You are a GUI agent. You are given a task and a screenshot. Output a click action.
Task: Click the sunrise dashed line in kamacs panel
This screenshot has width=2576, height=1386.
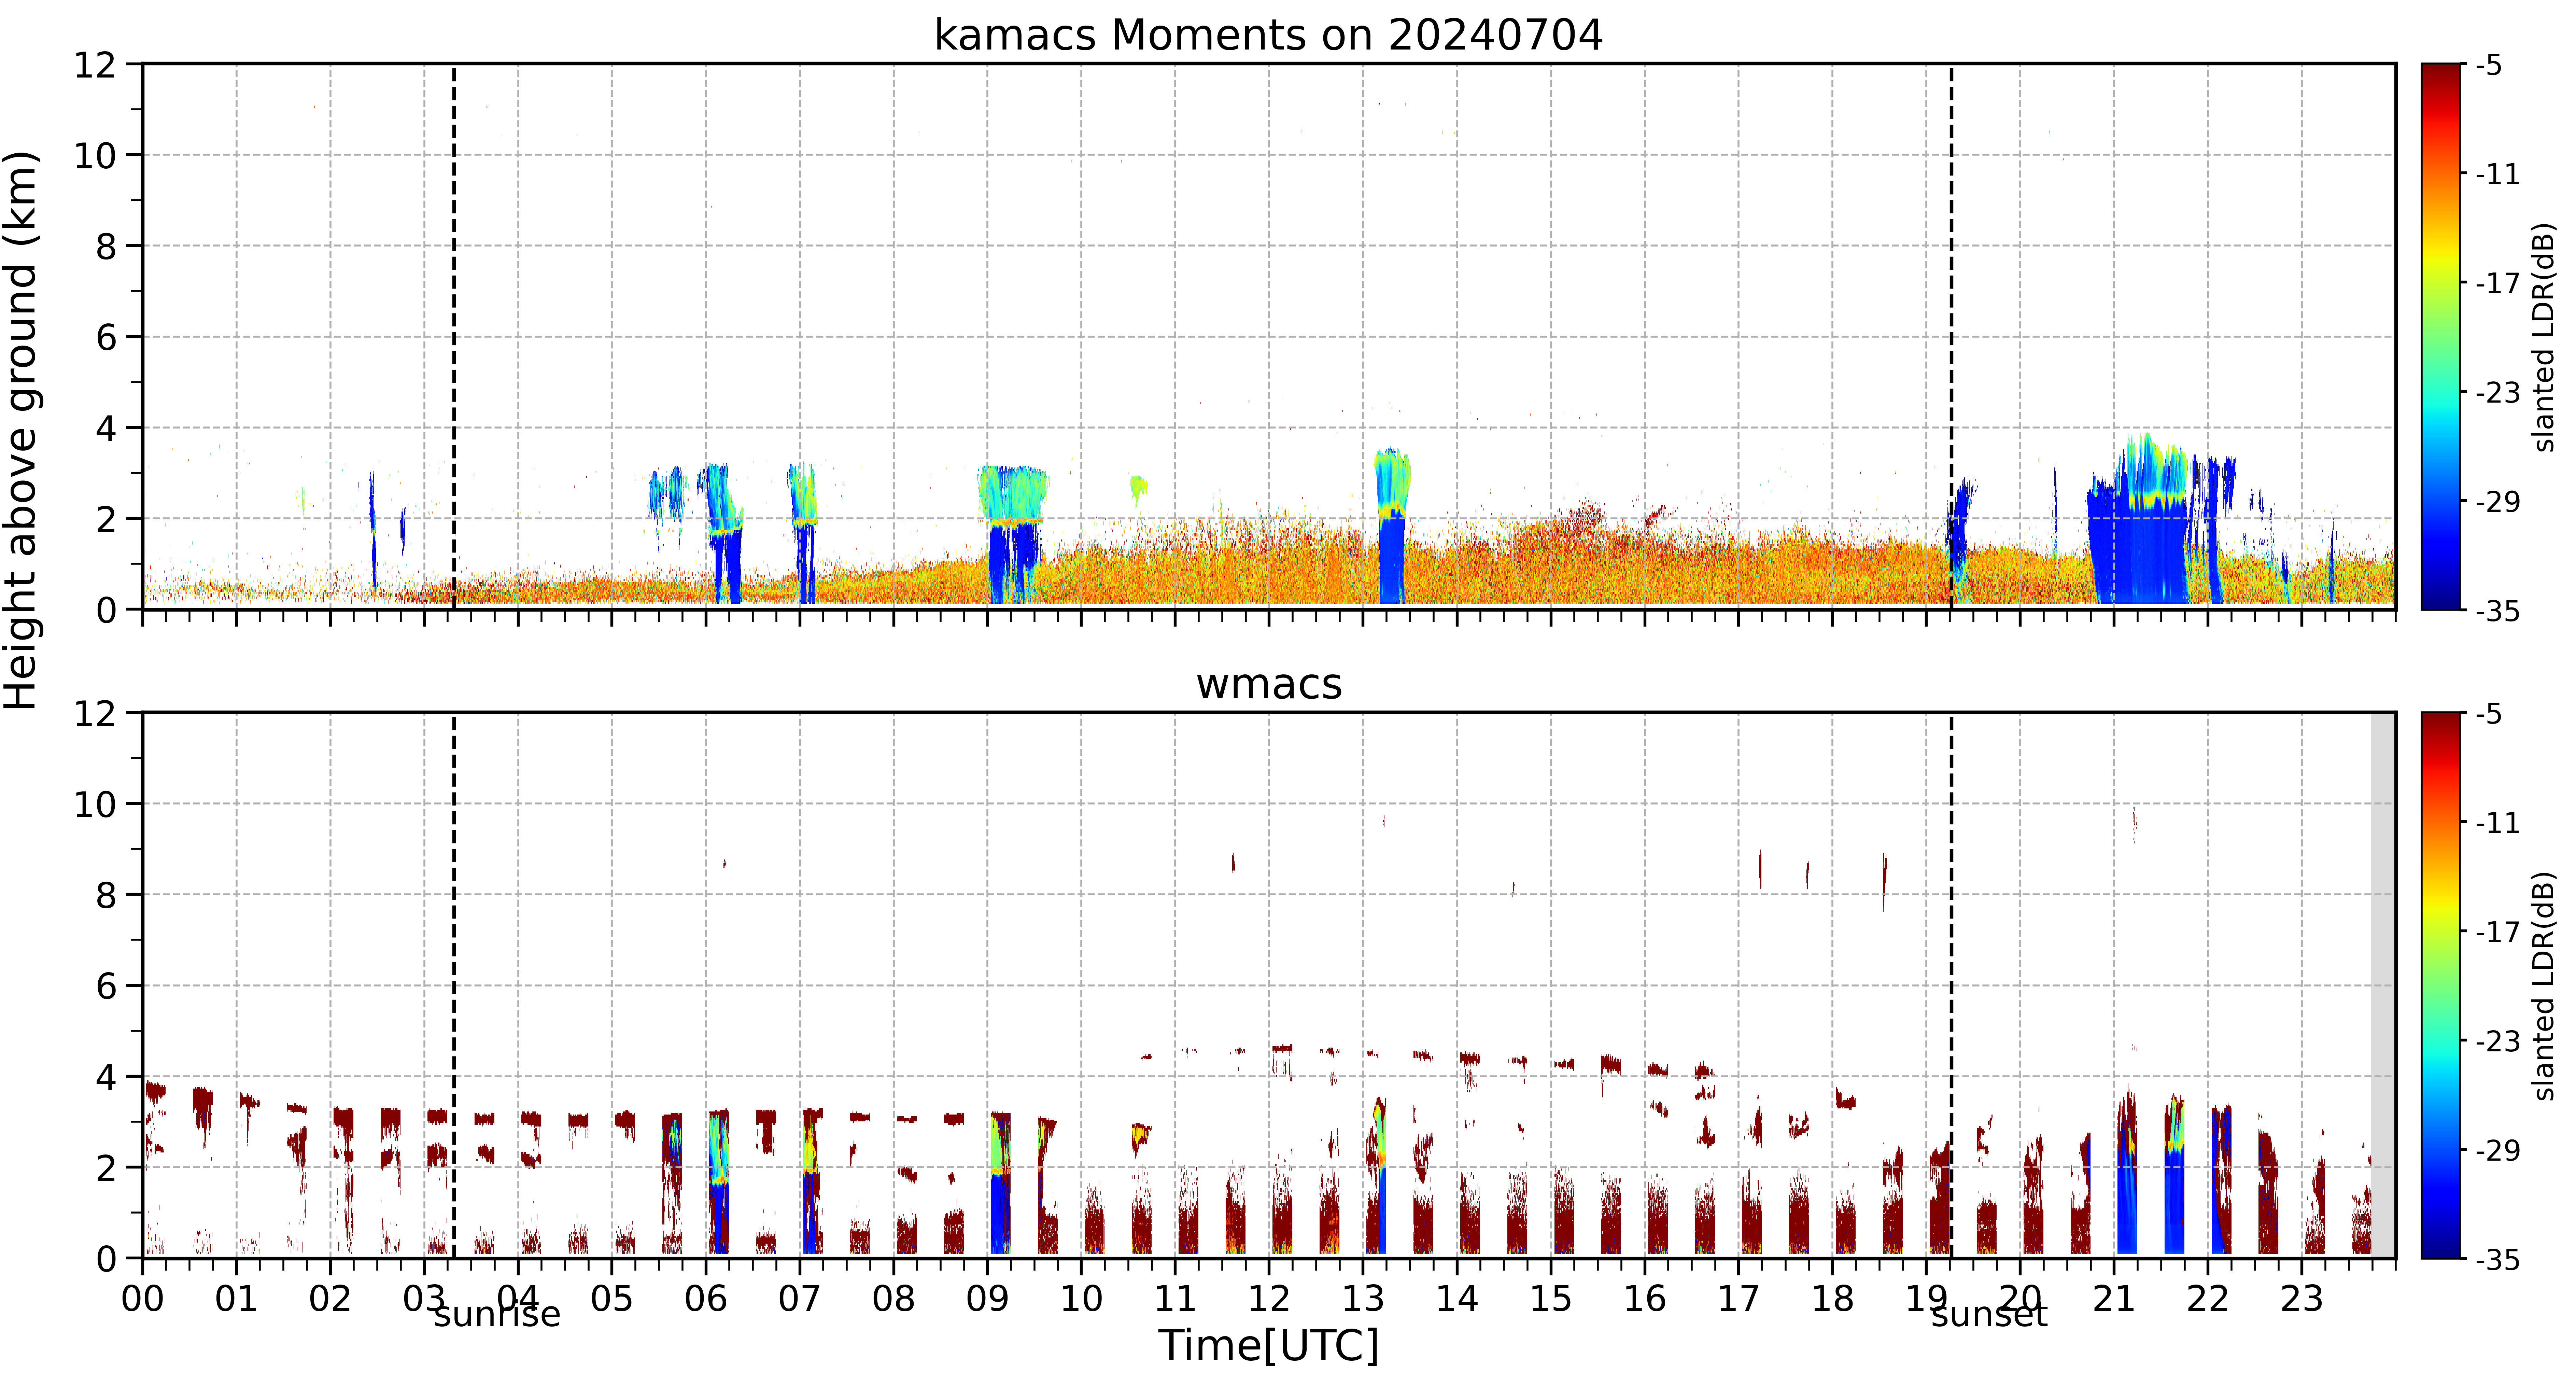[454, 337]
